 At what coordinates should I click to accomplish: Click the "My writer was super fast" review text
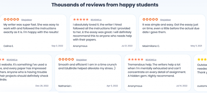click(x=31, y=28)
